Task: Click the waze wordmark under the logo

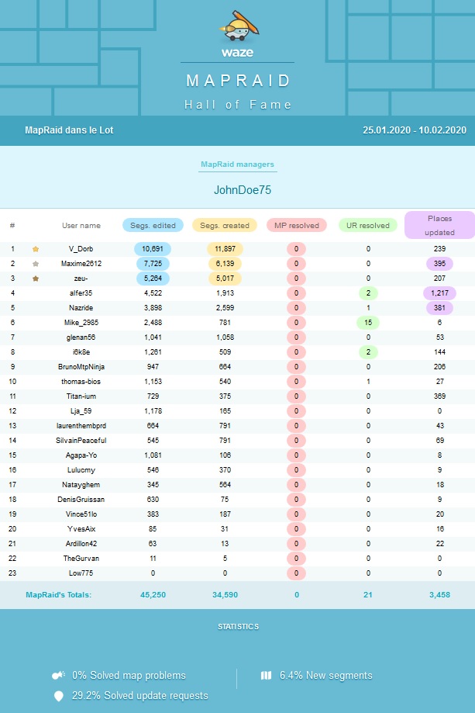Action: [237, 54]
